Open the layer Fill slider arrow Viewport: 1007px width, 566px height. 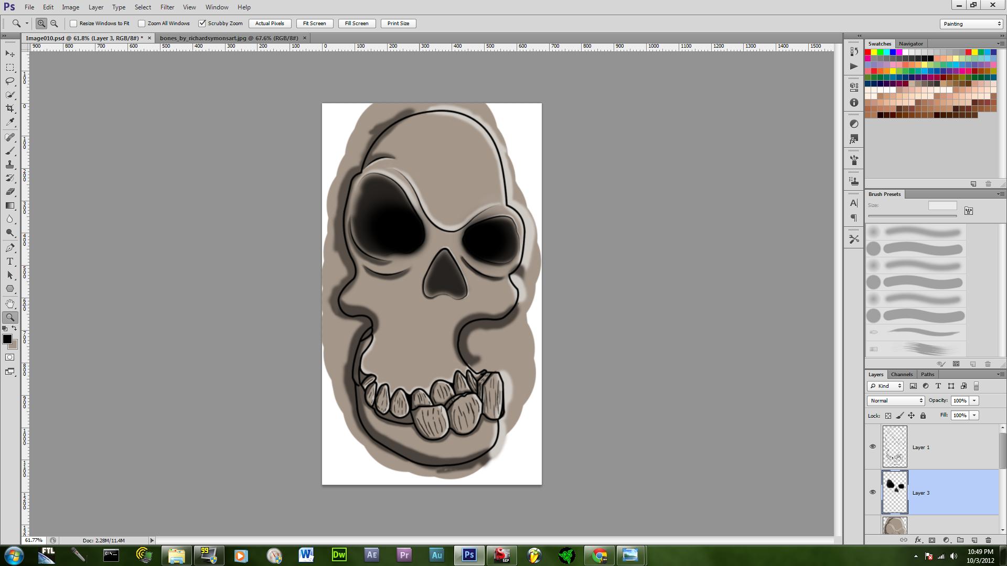[974, 415]
